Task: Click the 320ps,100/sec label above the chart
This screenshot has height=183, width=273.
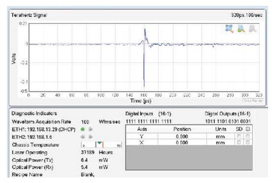Action: [247, 15]
